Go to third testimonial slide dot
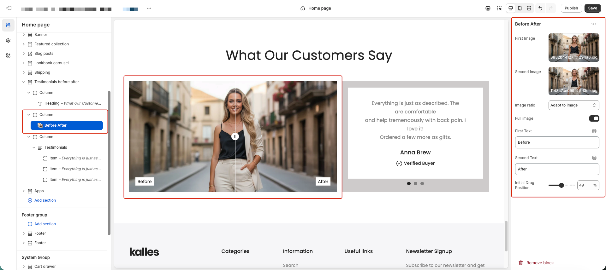Screen dimensions: 606x270 click(422, 183)
